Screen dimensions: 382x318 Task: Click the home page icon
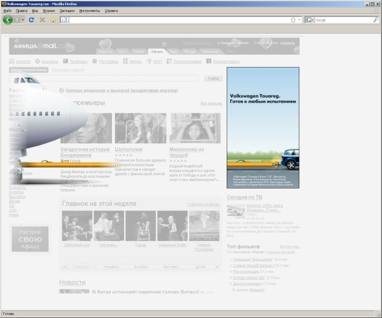point(53,20)
